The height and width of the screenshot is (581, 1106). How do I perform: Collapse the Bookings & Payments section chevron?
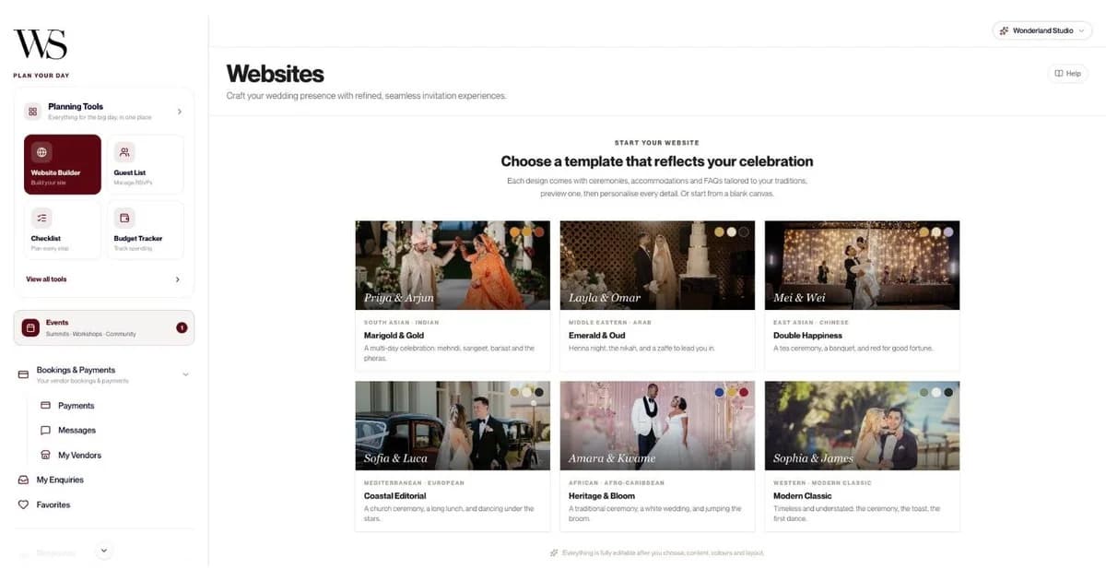coord(186,374)
